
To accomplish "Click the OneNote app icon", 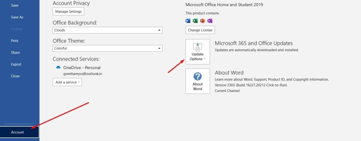I will (x=210, y=21).
